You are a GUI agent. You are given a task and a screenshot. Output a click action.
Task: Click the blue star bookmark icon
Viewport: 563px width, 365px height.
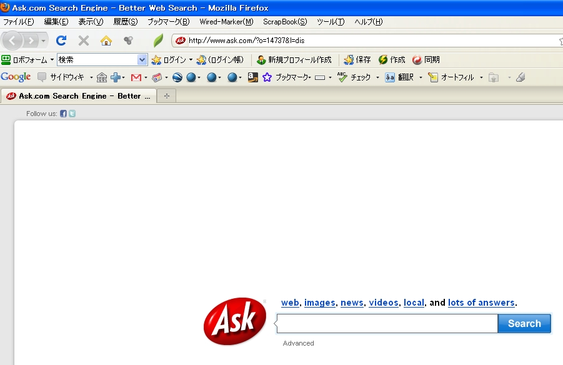(267, 77)
